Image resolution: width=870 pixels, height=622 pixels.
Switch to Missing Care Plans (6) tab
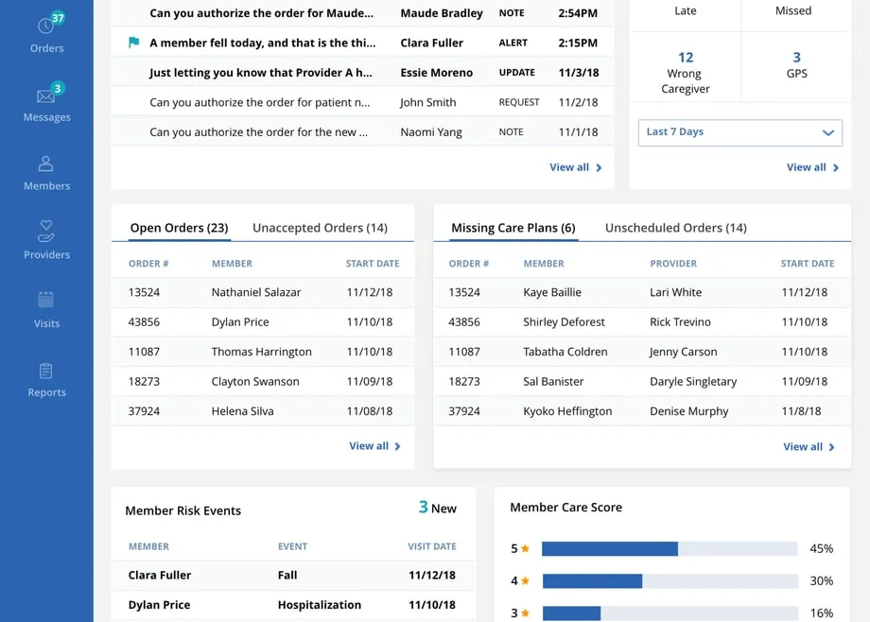pos(513,228)
